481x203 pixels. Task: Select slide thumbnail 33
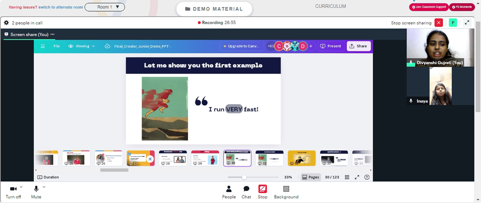click(x=334, y=158)
